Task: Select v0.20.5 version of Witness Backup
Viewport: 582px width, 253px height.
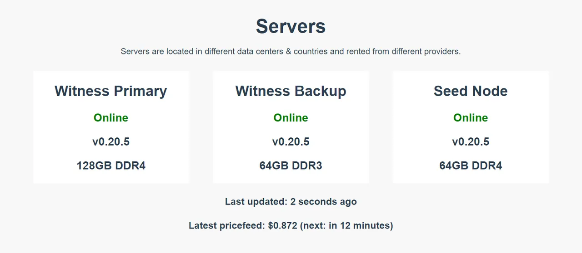Action: click(291, 142)
